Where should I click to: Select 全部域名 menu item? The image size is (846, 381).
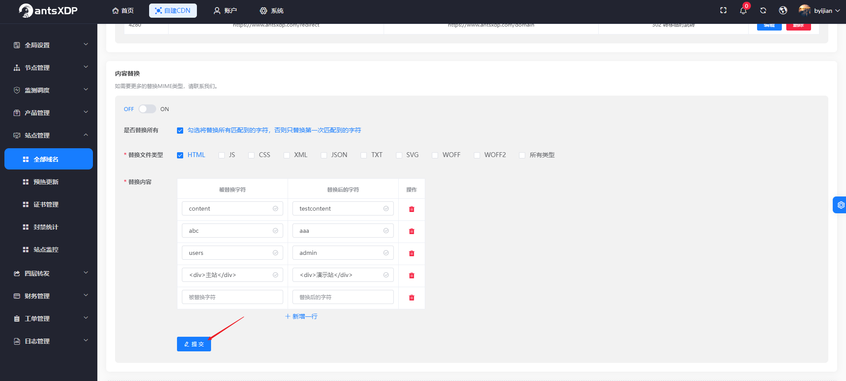(x=49, y=159)
